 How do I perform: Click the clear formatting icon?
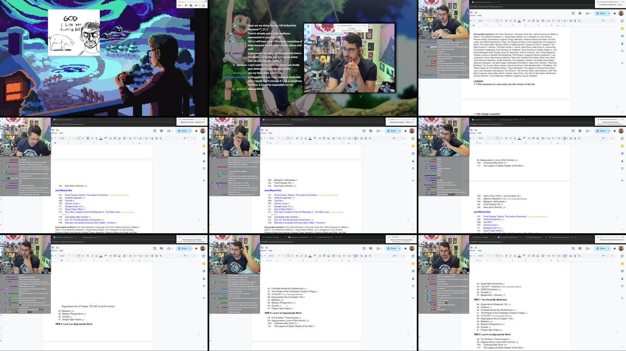point(579,21)
